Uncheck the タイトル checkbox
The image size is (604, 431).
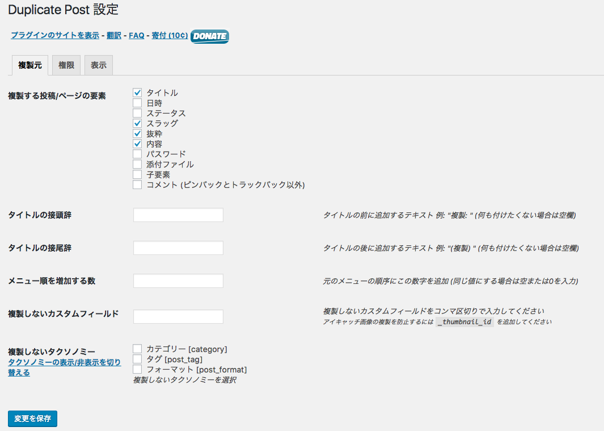point(137,93)
